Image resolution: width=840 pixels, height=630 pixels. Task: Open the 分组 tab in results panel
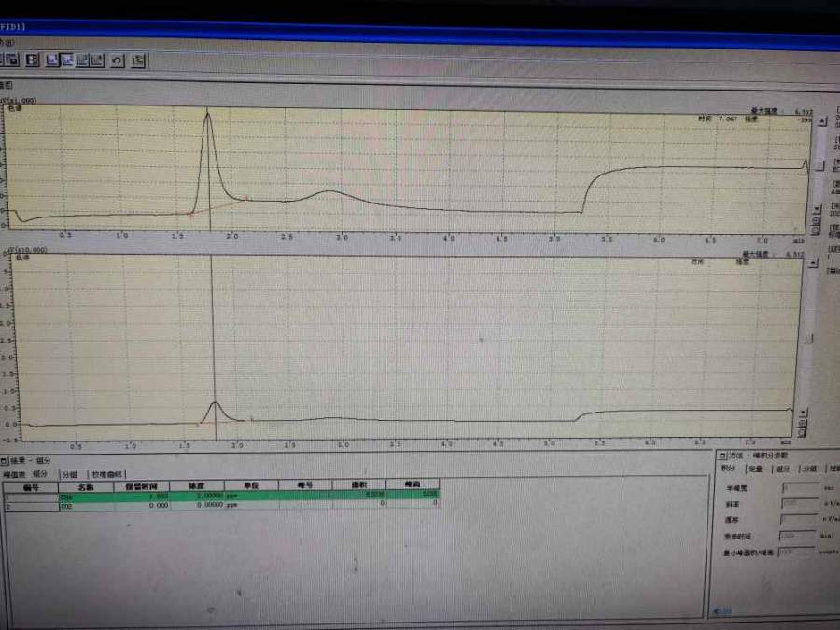point(69,474)
